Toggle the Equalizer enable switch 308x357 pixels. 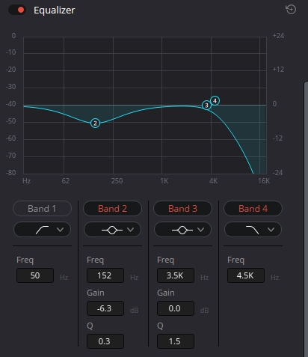click(x=17, y=10)
